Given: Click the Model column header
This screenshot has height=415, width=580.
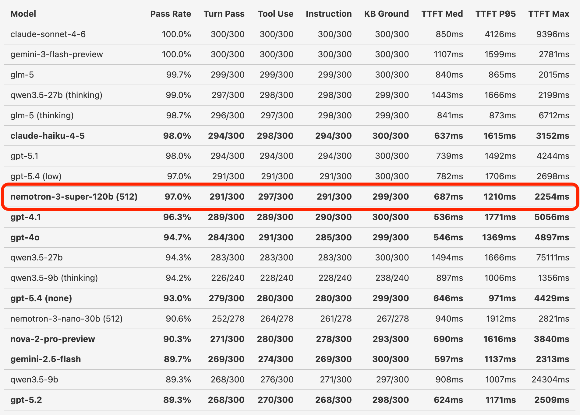Looking at the screenshot, I should (x=23, y=14).
